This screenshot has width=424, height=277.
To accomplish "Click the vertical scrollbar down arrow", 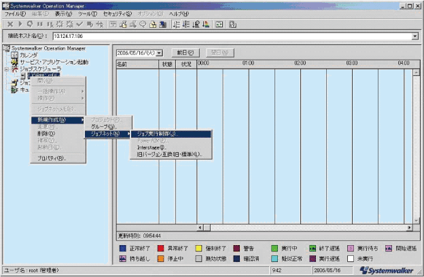I will pyautogui.click(x=416, y=221).
